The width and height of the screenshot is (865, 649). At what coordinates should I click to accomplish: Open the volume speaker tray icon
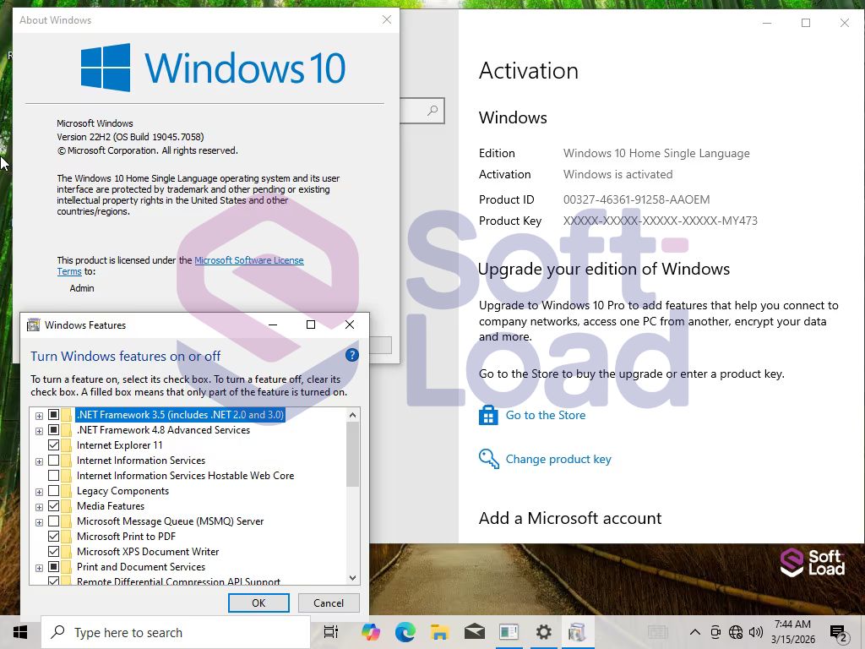756,632
